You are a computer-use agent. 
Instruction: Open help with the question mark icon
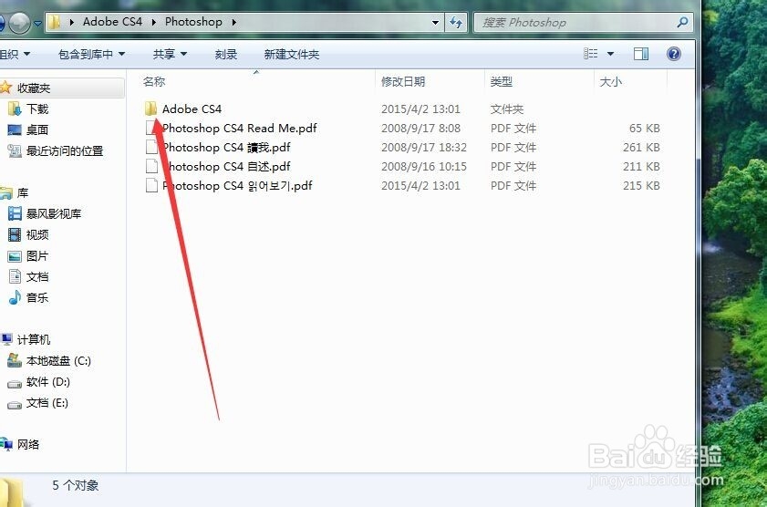[x=674, y=54]
